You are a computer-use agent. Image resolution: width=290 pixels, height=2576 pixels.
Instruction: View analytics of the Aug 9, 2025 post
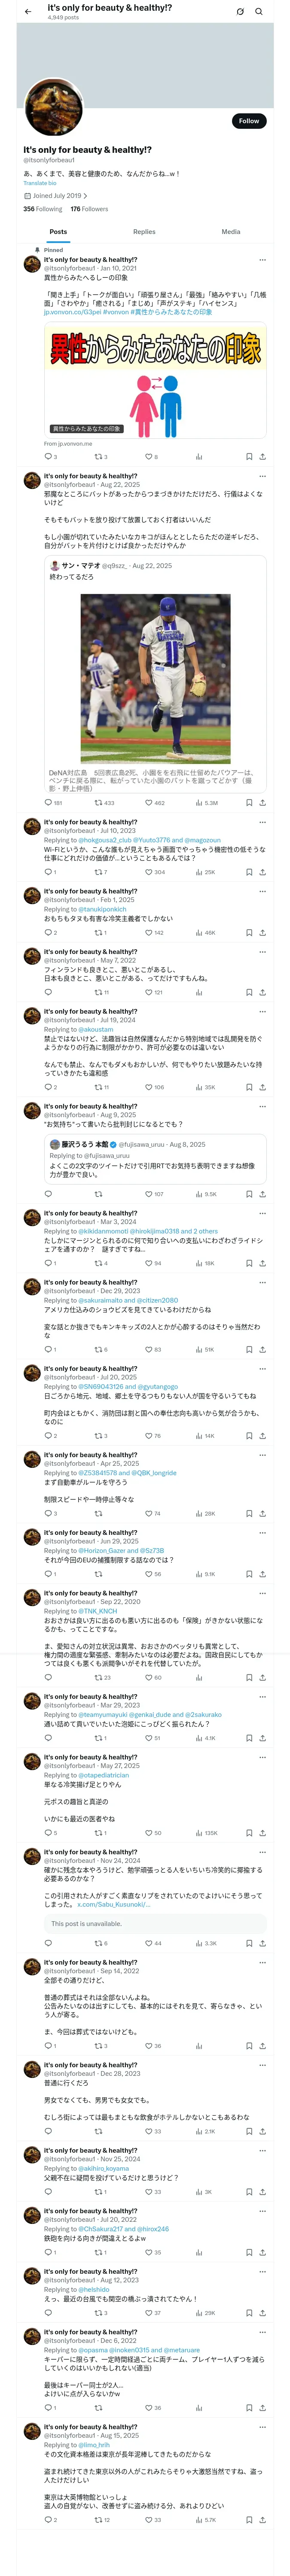point(199,1194)
